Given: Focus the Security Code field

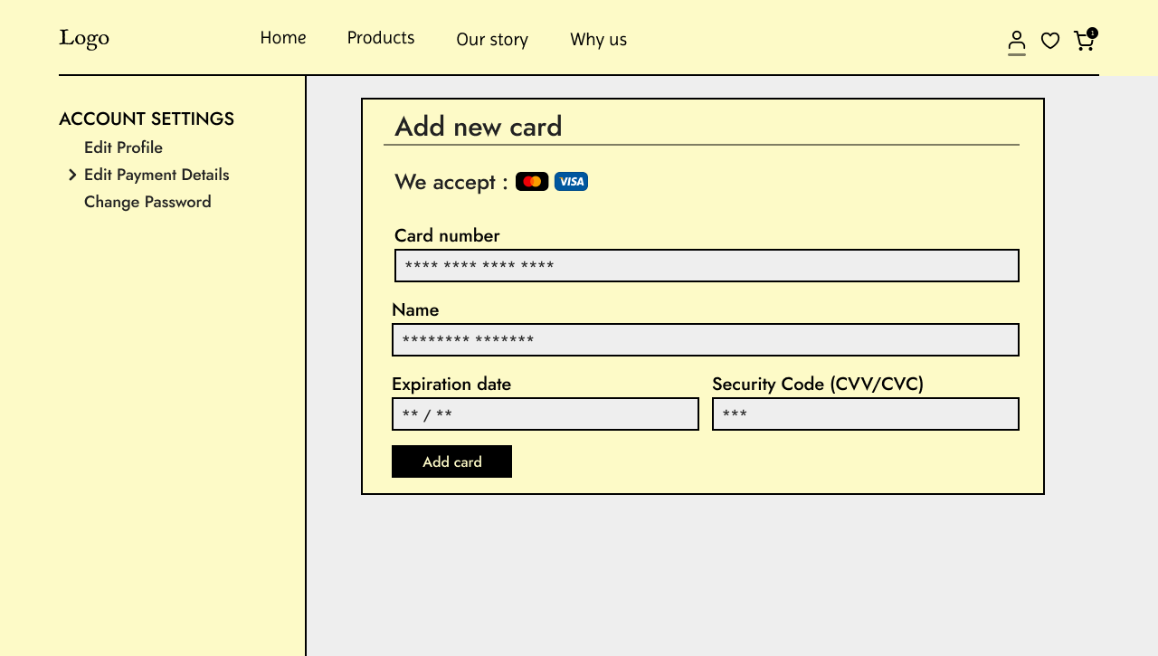Looking at the screenshot, I should [866, 414].
